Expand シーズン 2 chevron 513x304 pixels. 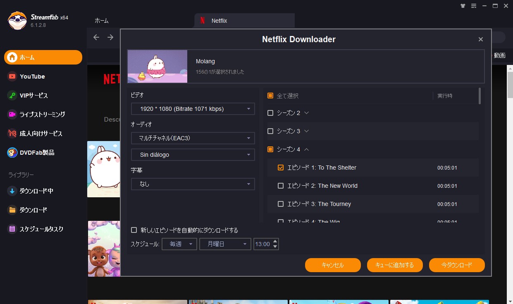(306, 113)
